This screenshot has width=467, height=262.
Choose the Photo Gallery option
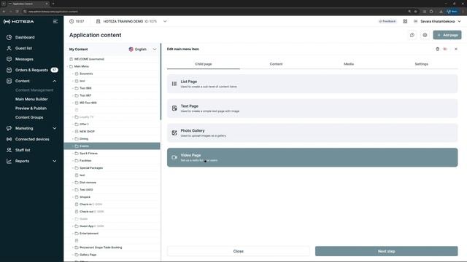tap(312, 132)
